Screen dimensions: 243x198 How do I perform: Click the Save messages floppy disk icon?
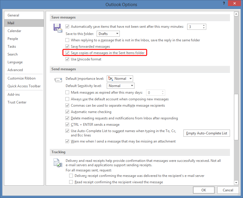coord(58,28)
